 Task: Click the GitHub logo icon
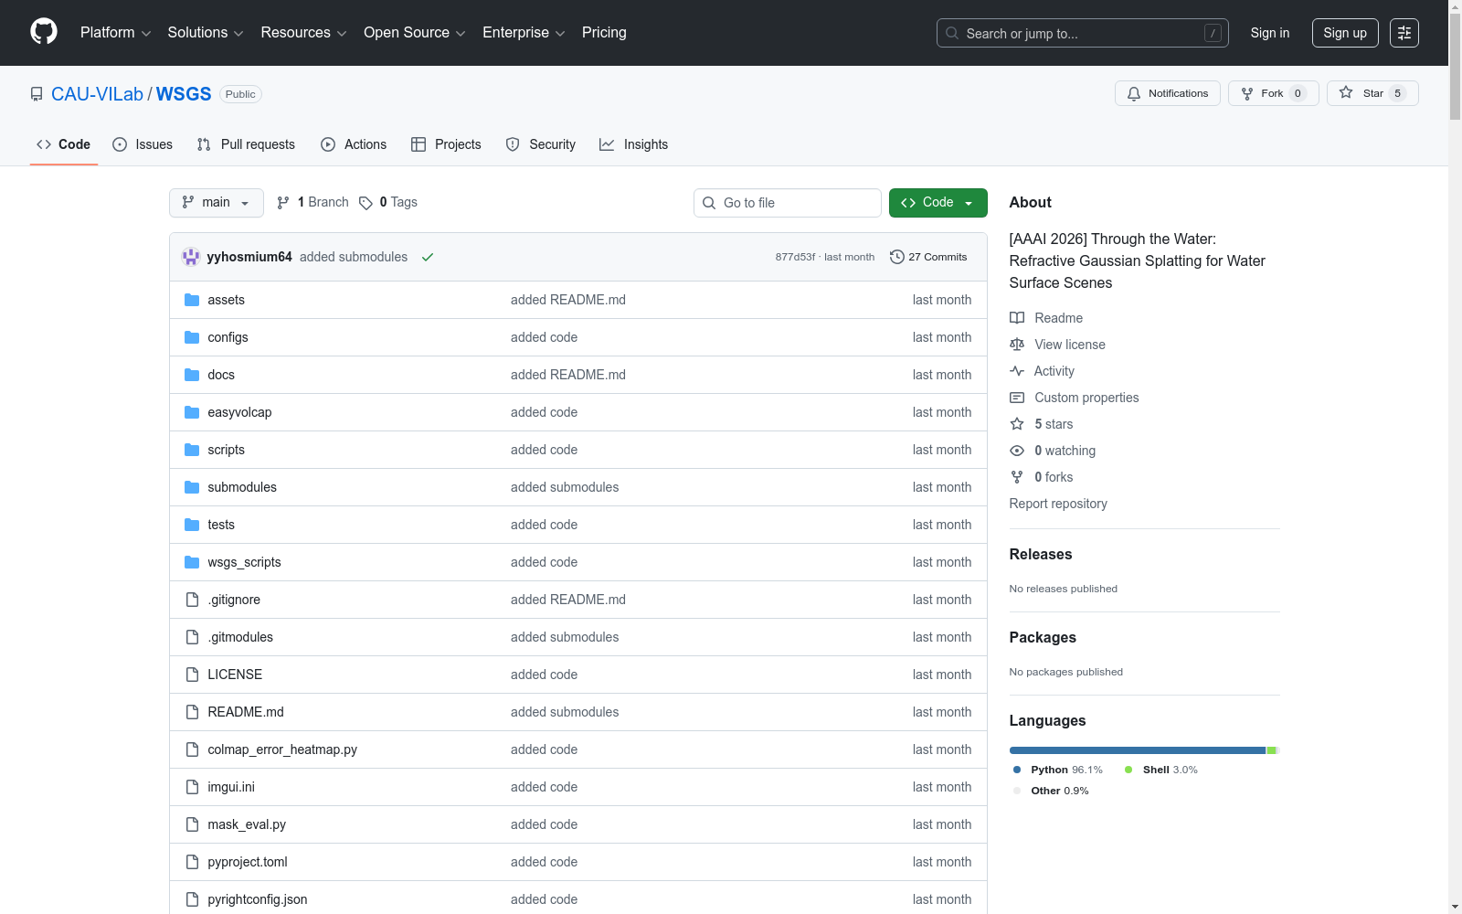click(x=44, y=32)
